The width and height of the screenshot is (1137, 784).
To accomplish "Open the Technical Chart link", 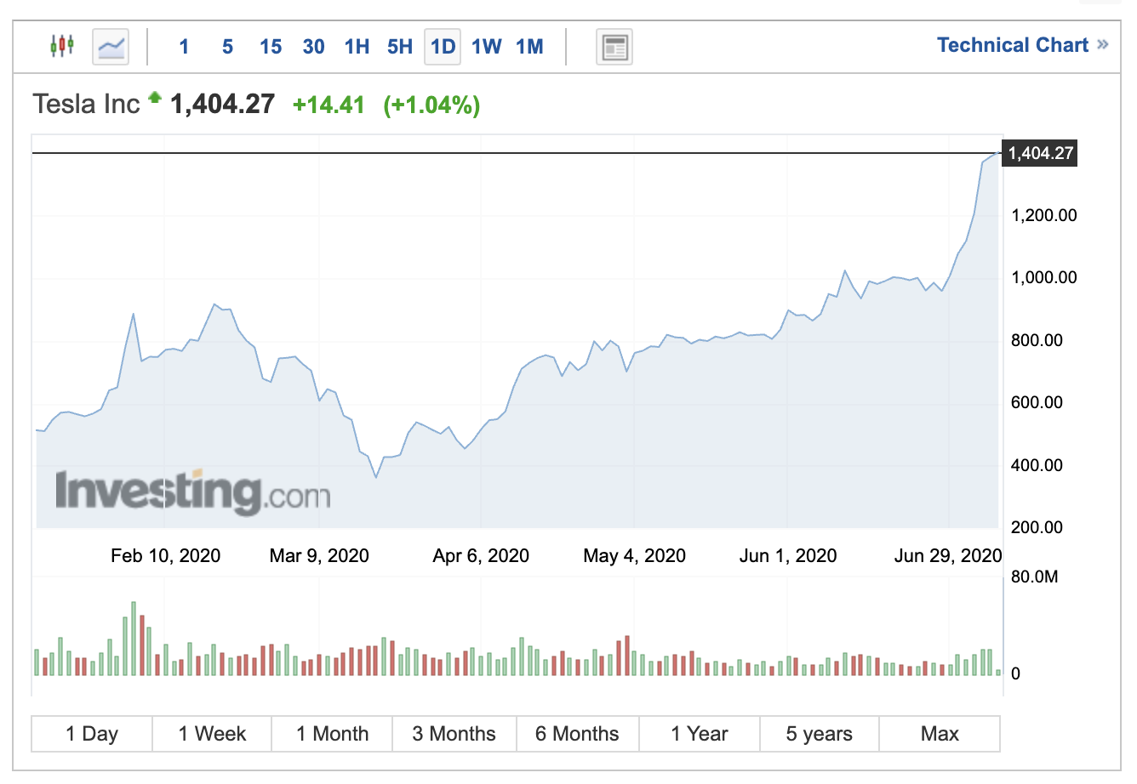I will click(1022, 45).
